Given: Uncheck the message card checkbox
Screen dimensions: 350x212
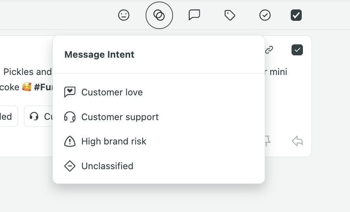Looking at the screenshot, I should pyautogui.click(x=297, y=50).
